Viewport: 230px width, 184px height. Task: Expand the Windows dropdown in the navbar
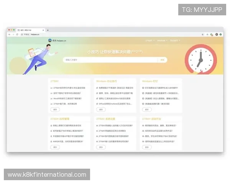click(x=163, y=40)
